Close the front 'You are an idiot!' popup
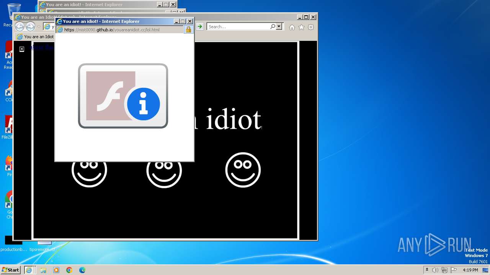490x275 pixels. [x=190, y=21]
